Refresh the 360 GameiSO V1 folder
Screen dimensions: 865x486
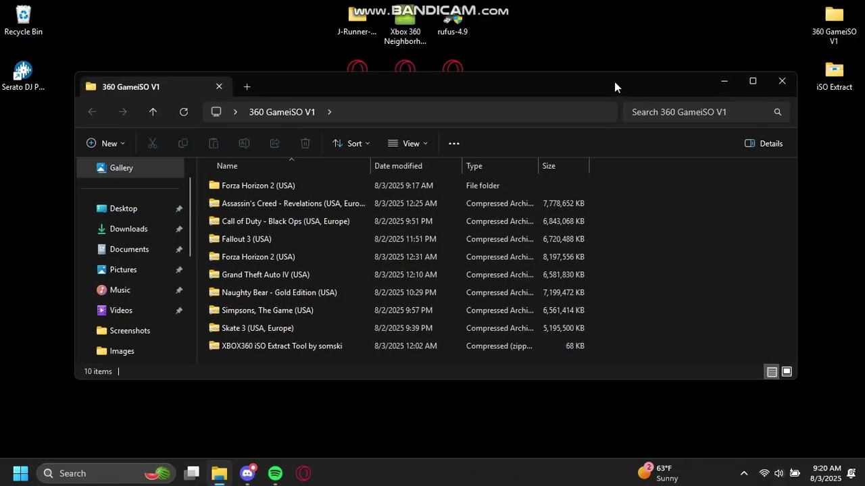pos(184,112)
